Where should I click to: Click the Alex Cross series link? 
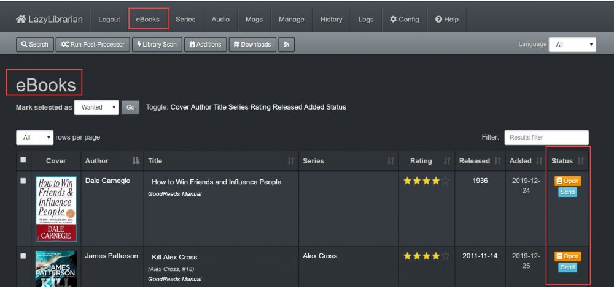pos(320,256)
